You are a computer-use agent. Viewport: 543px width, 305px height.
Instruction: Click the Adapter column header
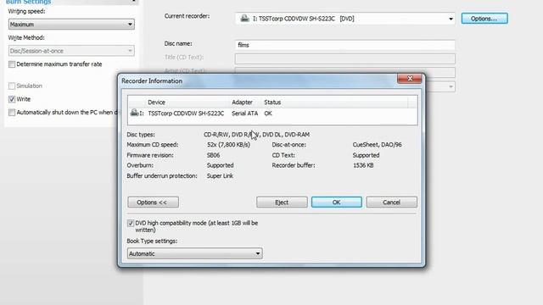tap(242, 103)
